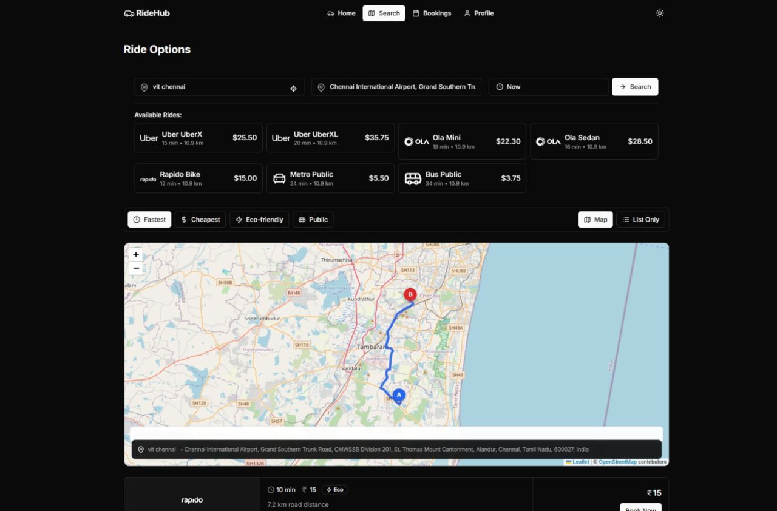Click the Eco badge on rapido result
This screenshot has width=777, height=511.
(x=334, y=490)
